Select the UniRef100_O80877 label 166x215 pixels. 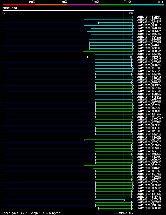149,57
